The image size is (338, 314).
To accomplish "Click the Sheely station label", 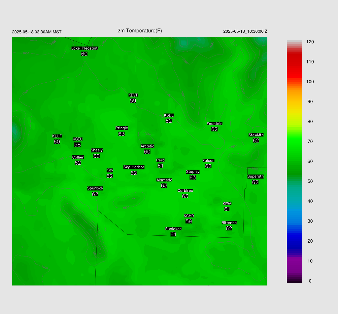I will (97, 150).
